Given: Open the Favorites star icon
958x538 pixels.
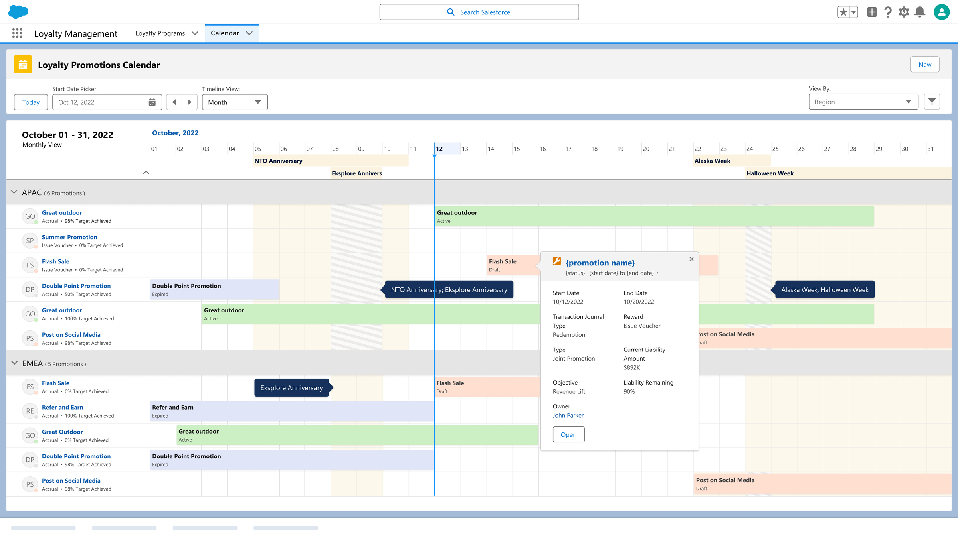Looking at the screenshot, I should (x=843, y=12).
